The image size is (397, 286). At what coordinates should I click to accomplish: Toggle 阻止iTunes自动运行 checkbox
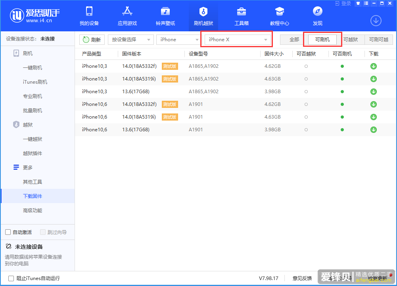pos(11,278)
